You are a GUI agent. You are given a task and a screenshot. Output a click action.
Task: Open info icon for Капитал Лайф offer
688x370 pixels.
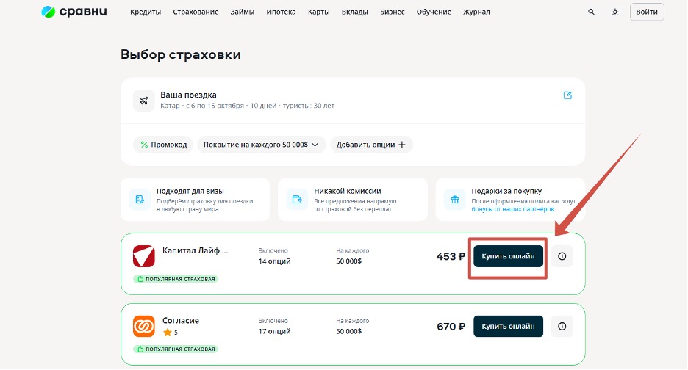point(562,256)
